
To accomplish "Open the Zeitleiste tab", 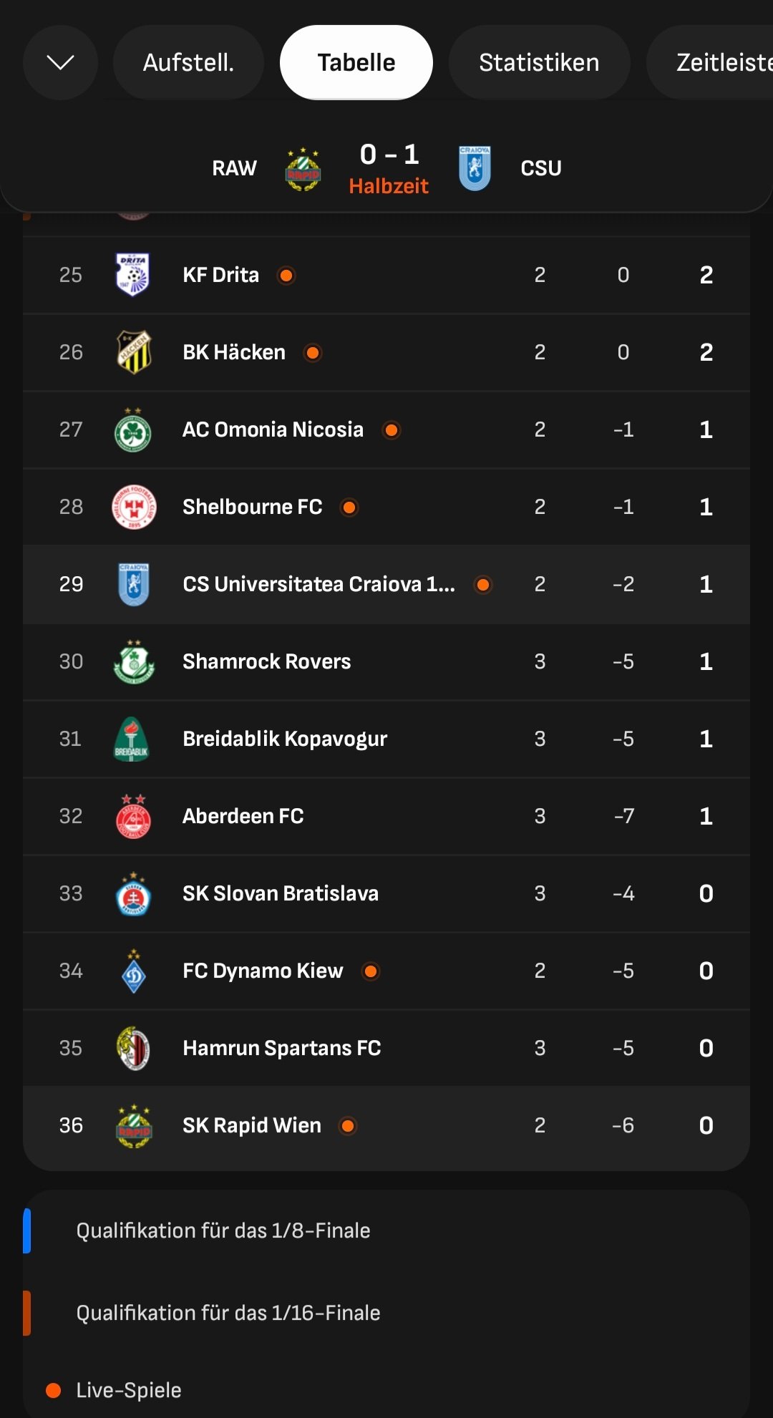I will [716, 62].
